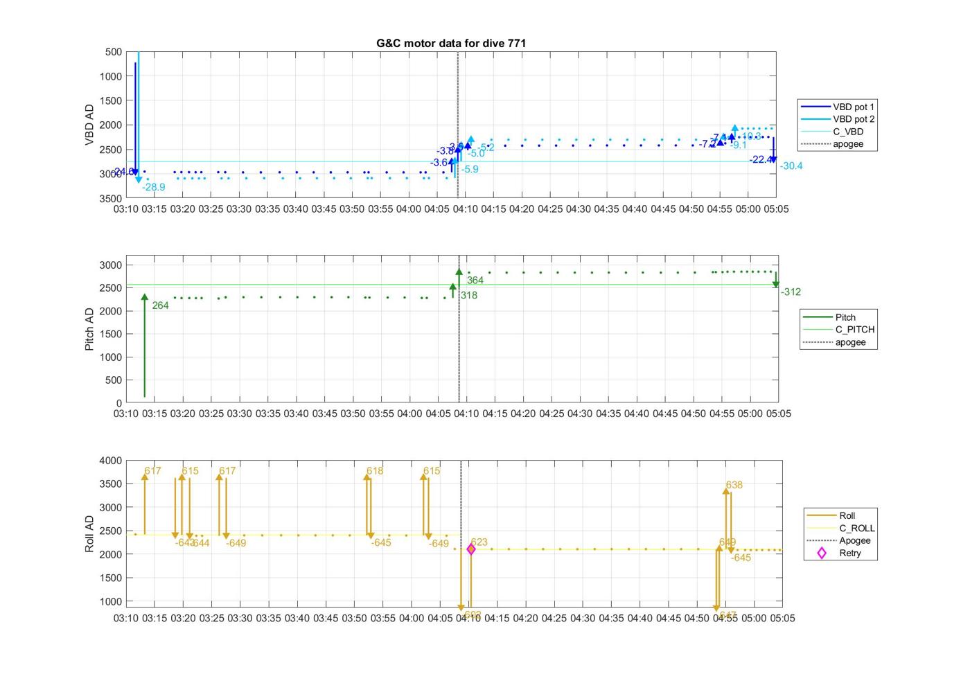
Task: Click the "618" roll move label
Action: (375, 471)
